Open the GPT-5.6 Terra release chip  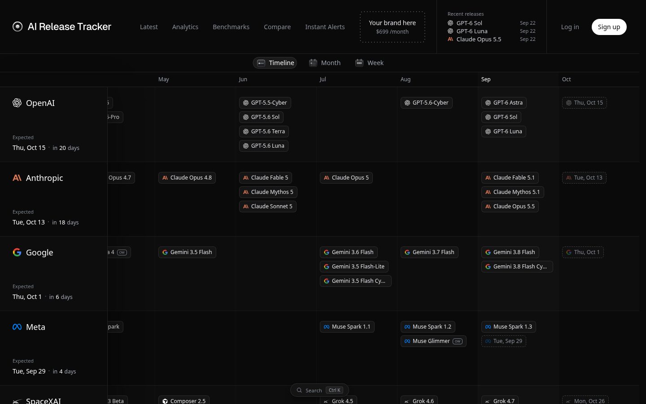click(x=264, y=132)
